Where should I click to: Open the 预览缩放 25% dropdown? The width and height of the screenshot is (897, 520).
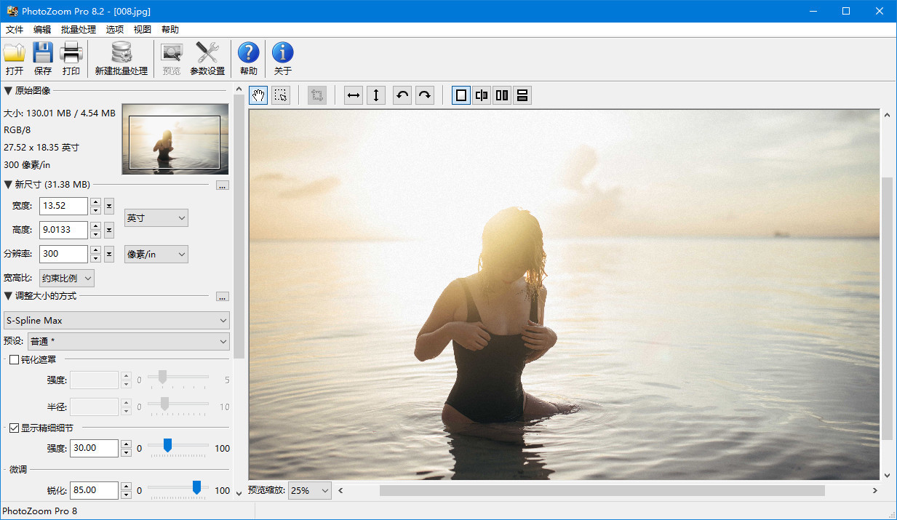pos(310,491)
